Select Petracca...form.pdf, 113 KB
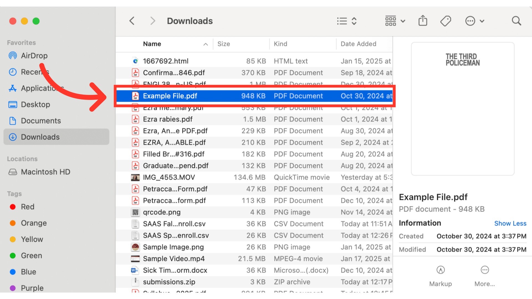The image size is (532, 299). 254,201
